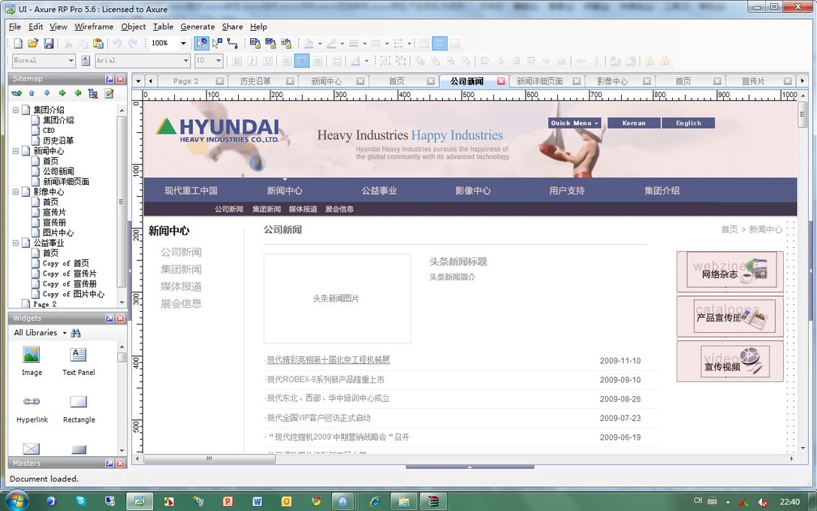The image size is (817, 511).
Task: Click the 现代精彩亮相第十届北京工程机械展 news link
Action: pos(328,360)
